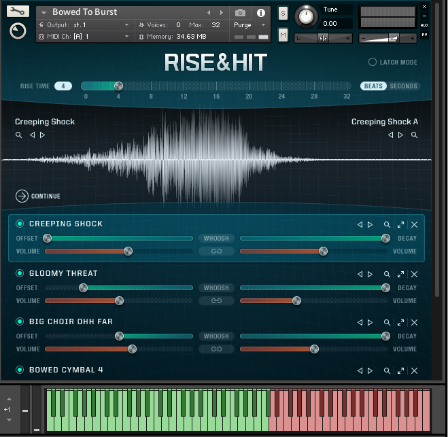Open Whoosh selector in Big Choir row
This screenshot has width=448, height=437.
pos(216,336)
